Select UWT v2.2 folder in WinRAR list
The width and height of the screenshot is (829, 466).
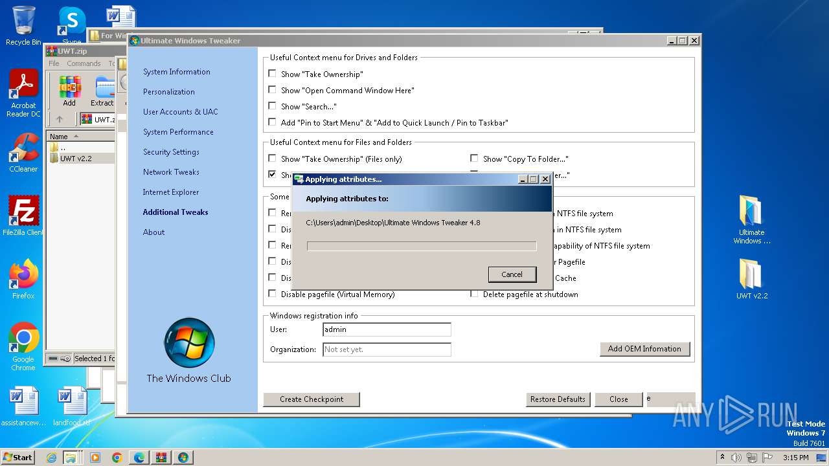76,159
